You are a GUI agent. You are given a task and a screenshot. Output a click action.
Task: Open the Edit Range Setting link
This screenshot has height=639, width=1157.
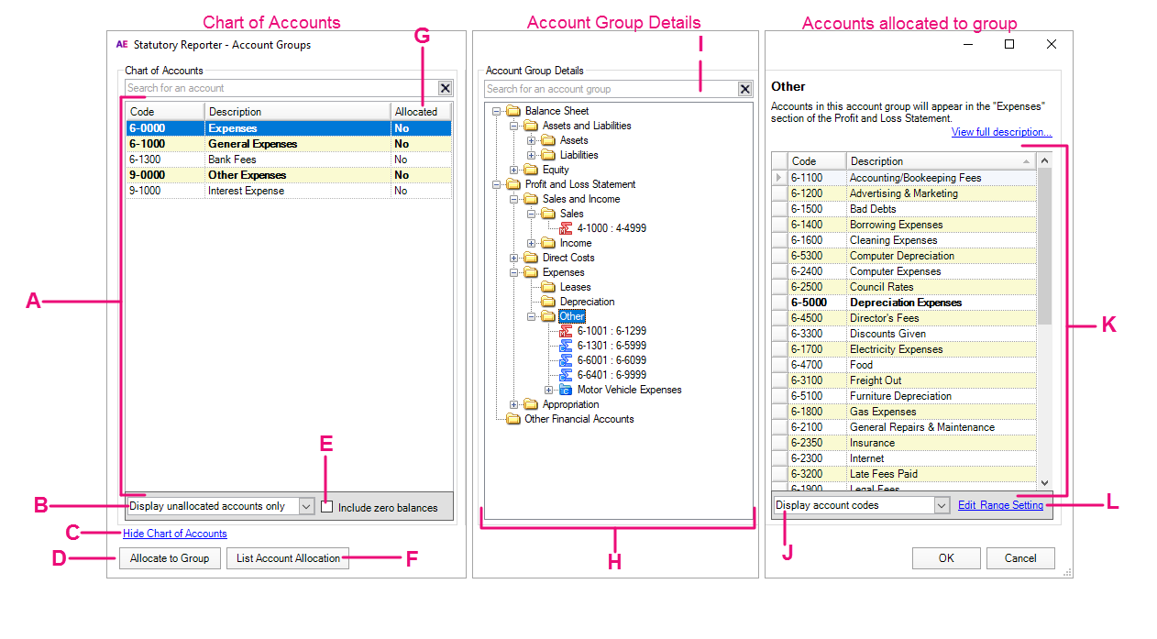(1000, 505)
